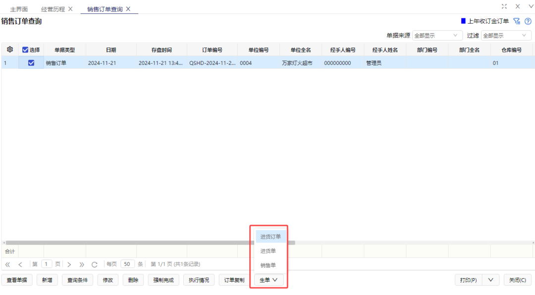Switch to the 经营历程 tab
Viewport: 535px width, 295px height.
point(53,8)
